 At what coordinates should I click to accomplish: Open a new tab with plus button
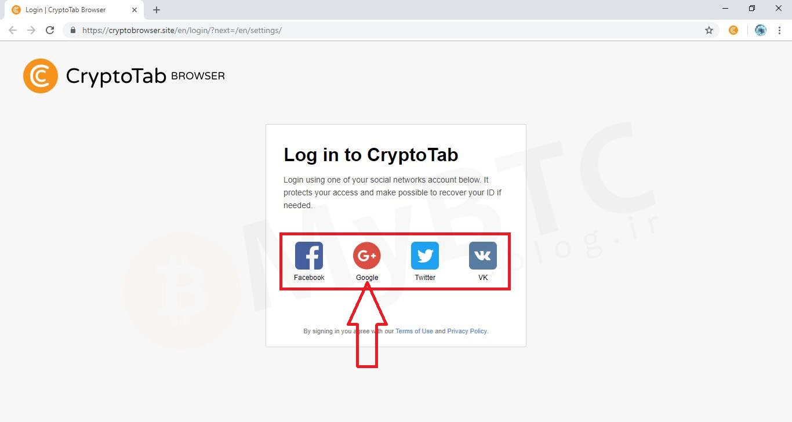[157, 10]
